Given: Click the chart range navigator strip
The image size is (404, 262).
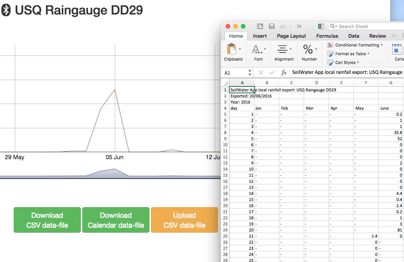Looking at the screenshot, I should [110, 173].
